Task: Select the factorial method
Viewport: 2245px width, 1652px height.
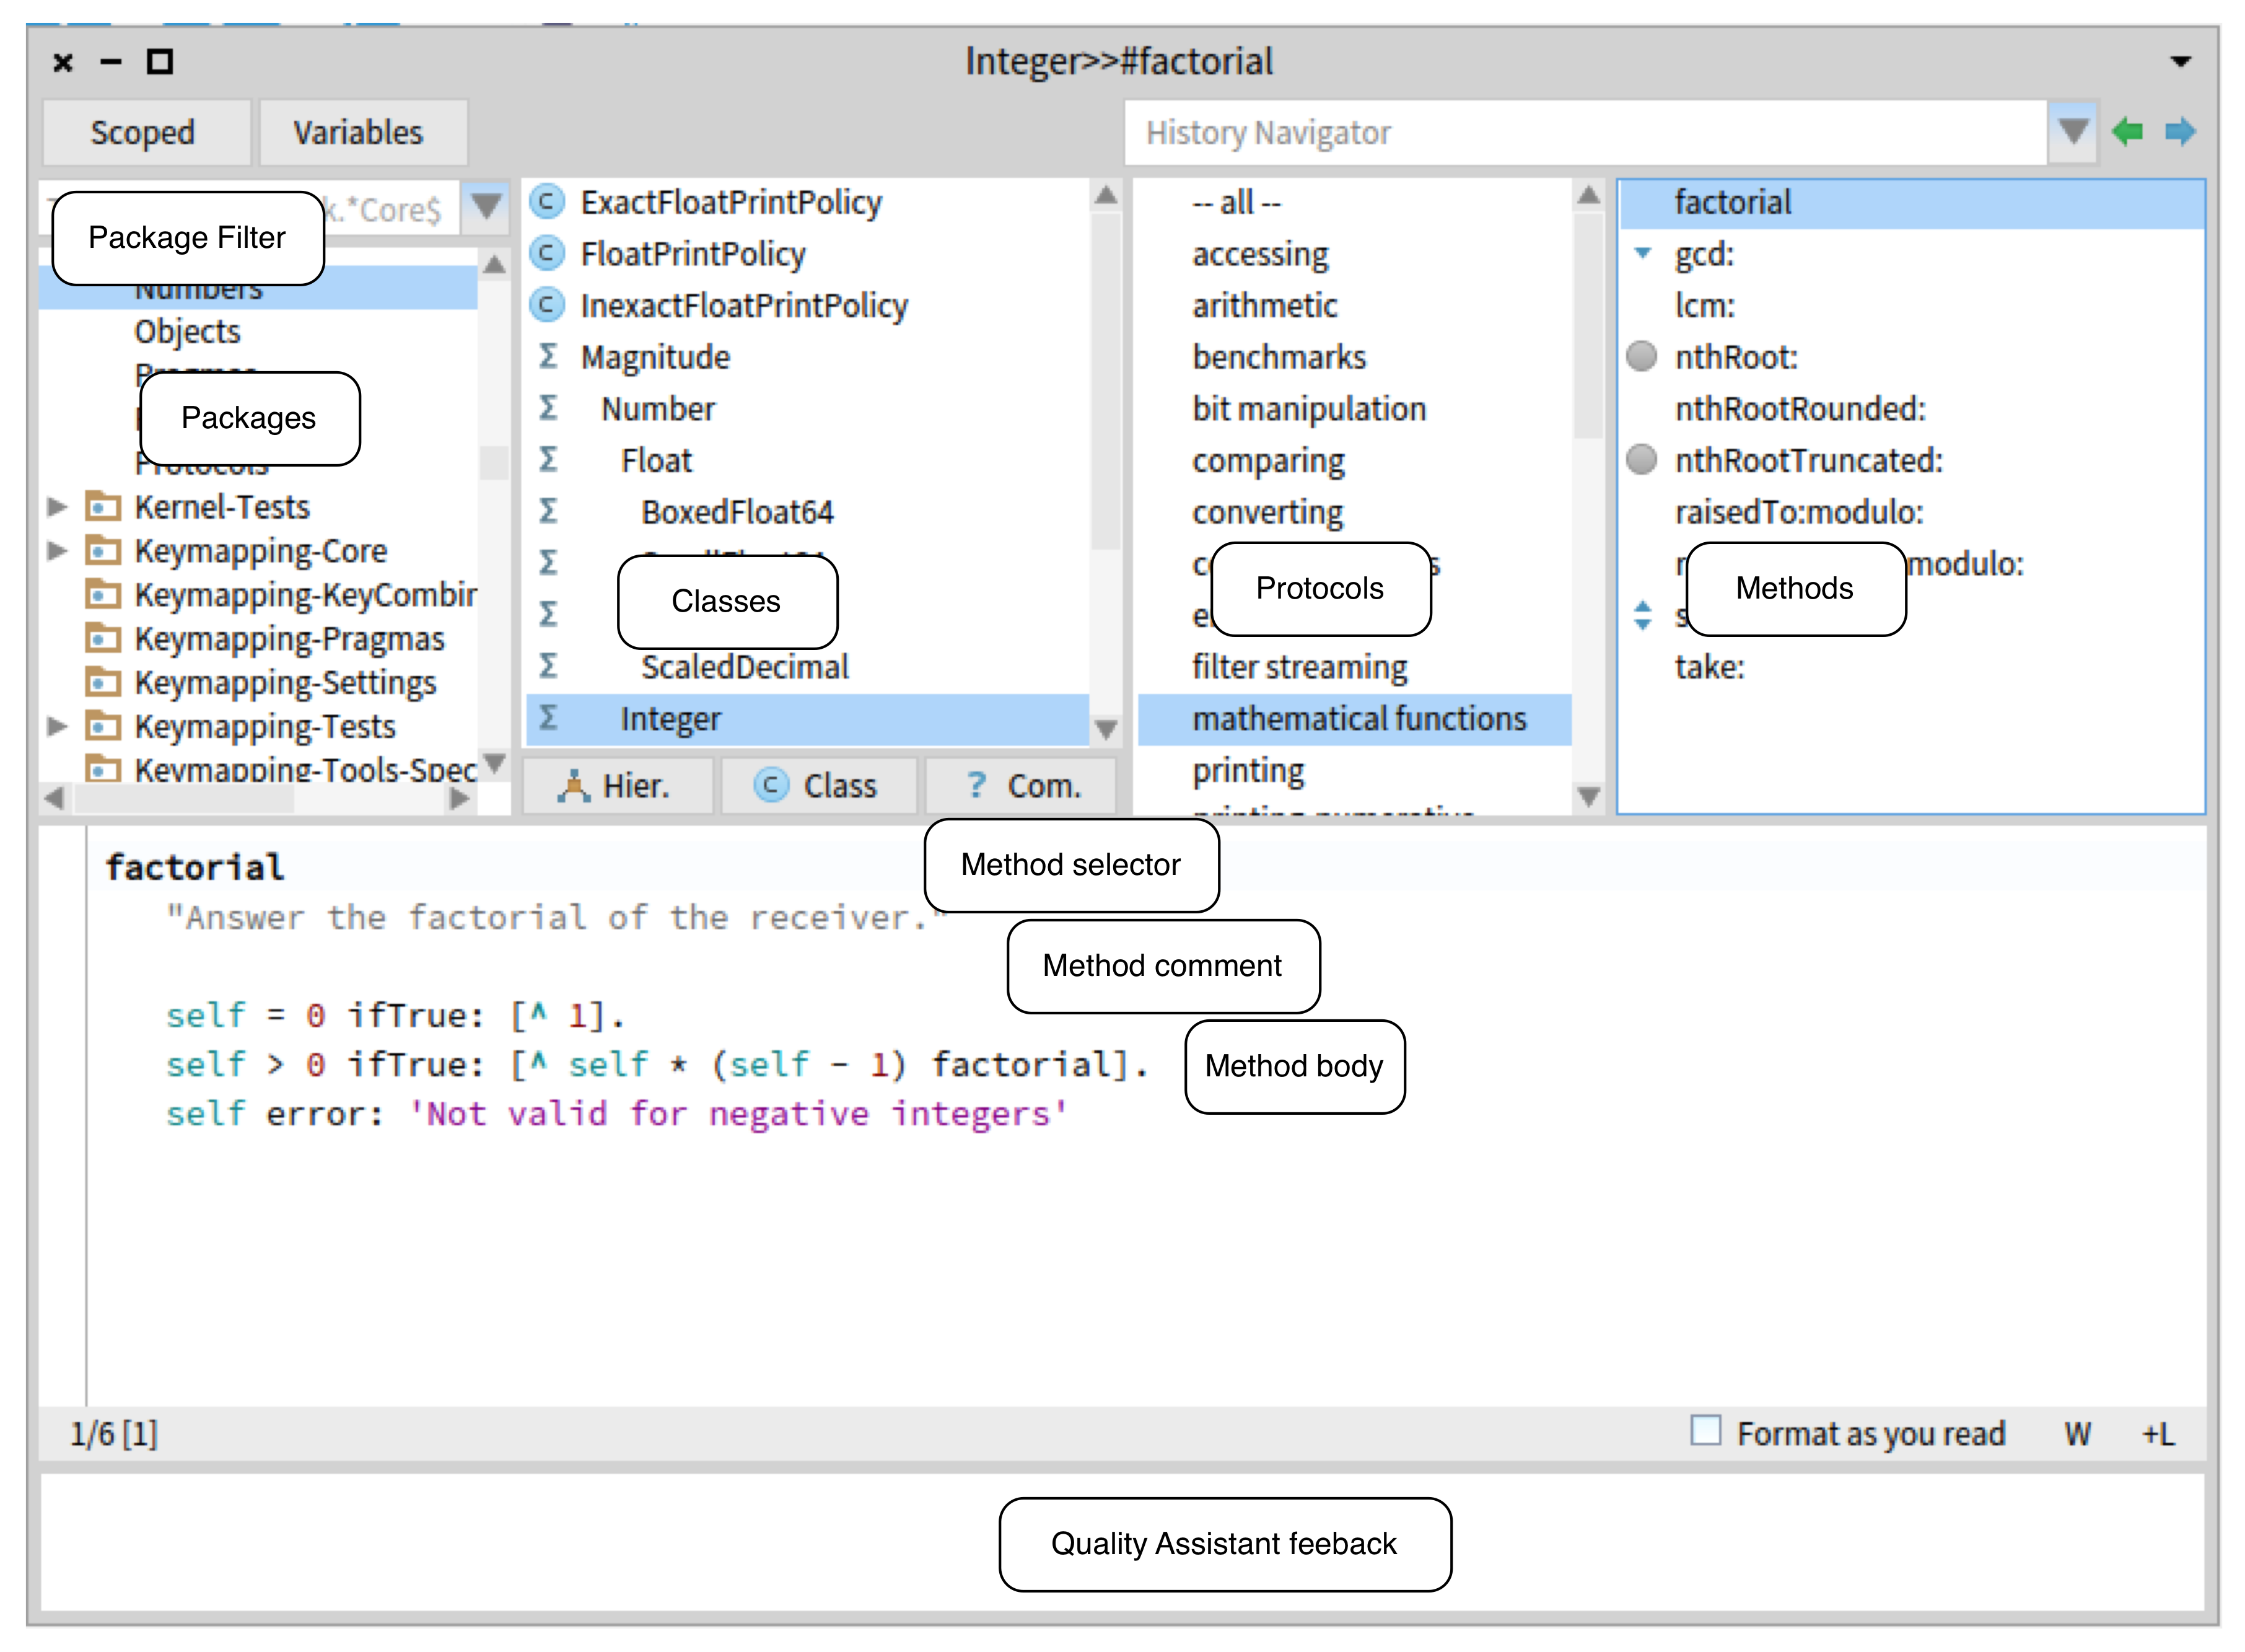Action: 1733,202
